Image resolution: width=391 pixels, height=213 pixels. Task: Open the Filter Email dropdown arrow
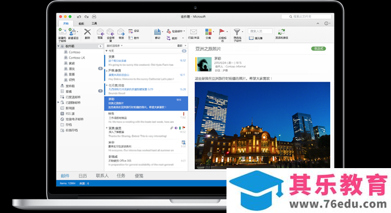(x=242, y=32)
